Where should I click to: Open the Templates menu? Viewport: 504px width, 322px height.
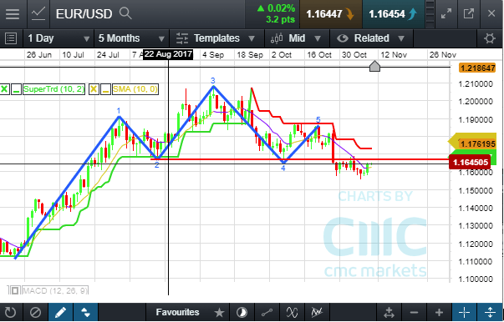(216, 38)
